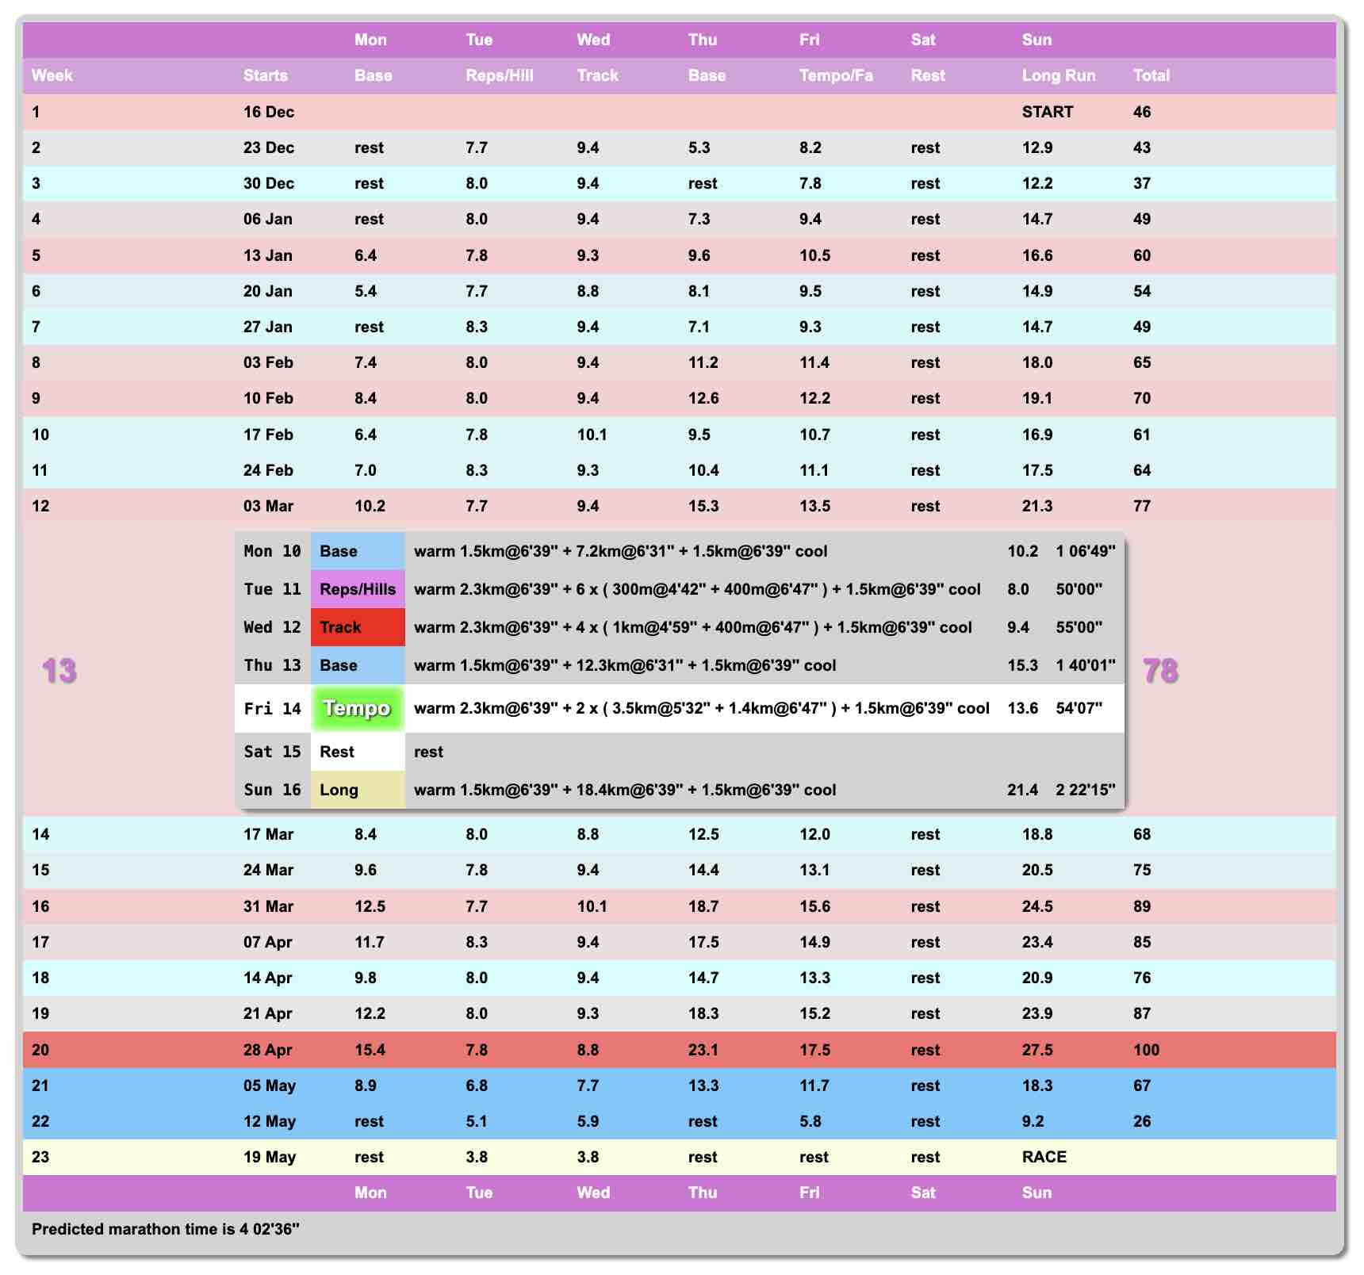This screenshot has height=1275, width=1364.
Task: Select the 24 Mar week row
Action: (680, 870)
